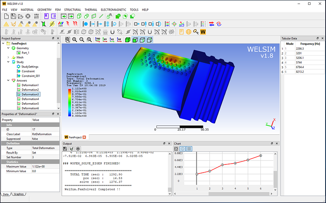Zoom in the 3D view
326x203 pixels.
(x=75, y=40)
